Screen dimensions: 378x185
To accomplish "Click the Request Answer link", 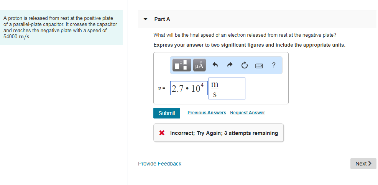I will point(247,113).
